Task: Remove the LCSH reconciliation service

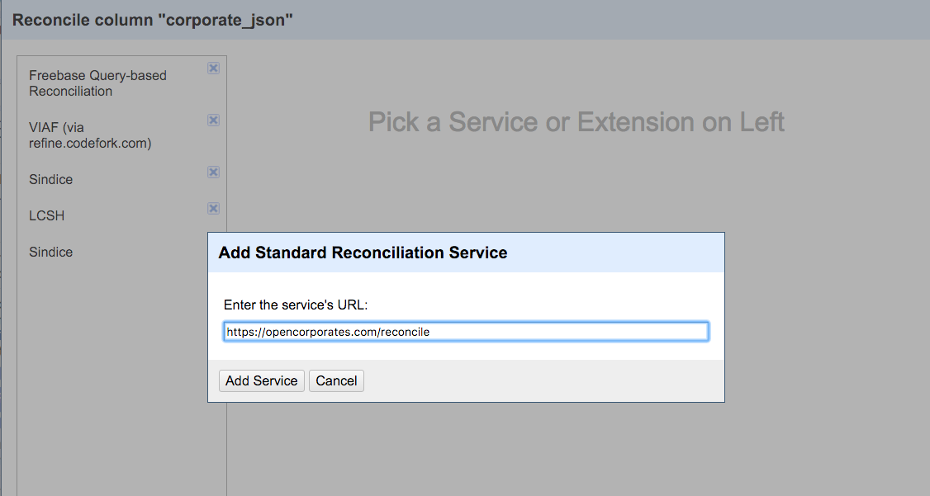Action: coord(213,209)
